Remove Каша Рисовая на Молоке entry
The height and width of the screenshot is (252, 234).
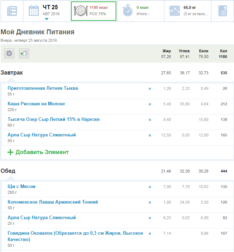[150, 104]
